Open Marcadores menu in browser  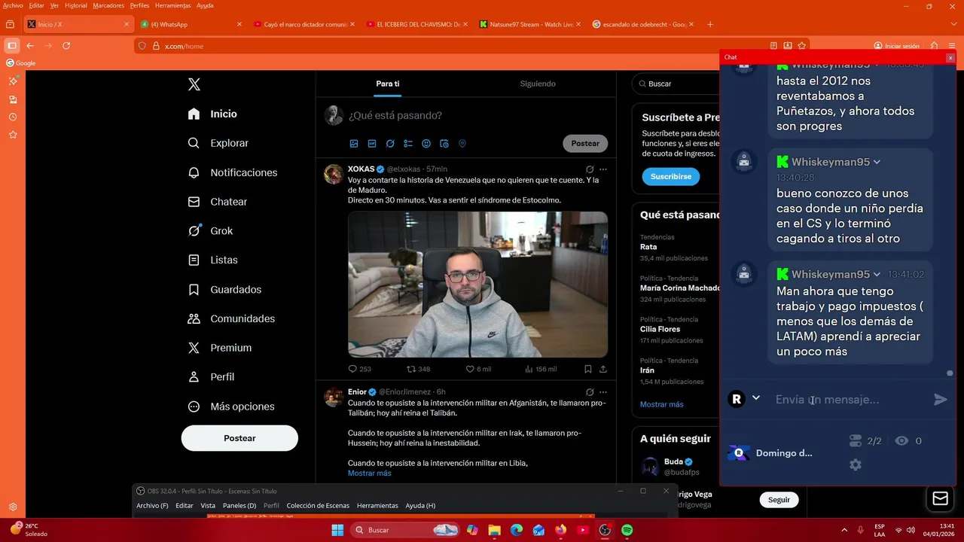tap(108, 5)
